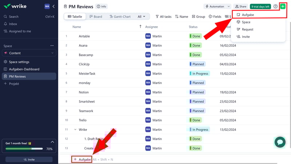291x164 pixels.
Task: Open the Airtable task
Action: [84, 36]
